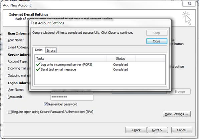Select the Send test e-mail message row
This screenshot has height=139, width=199.
pos(100,69)
